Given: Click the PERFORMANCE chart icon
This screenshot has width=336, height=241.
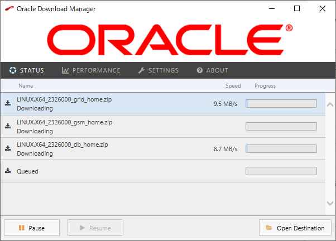Looking at the screenshot, I should [x=65, y=70].
